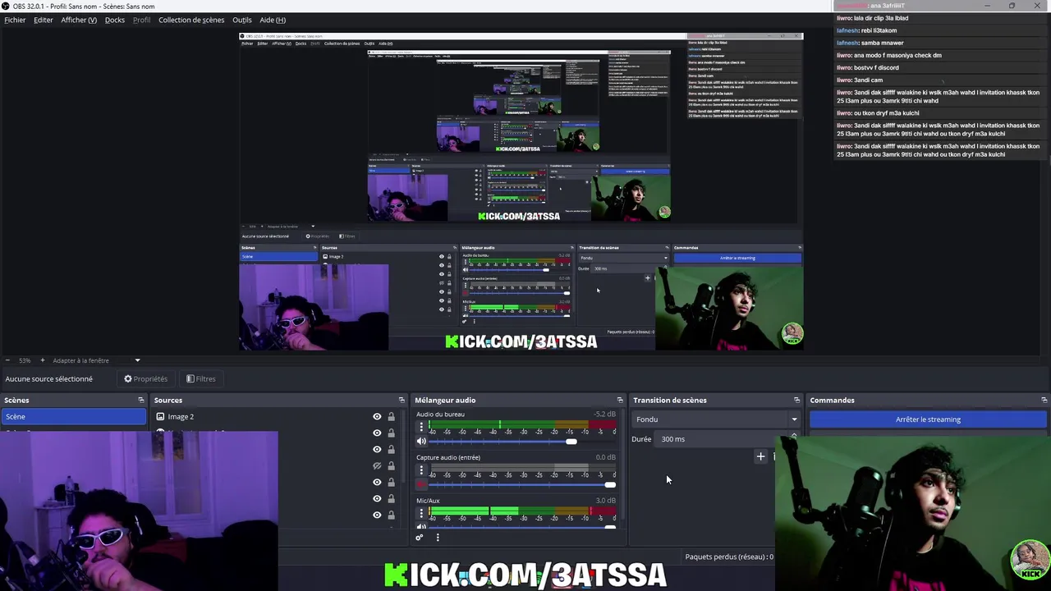The width and height of the screenshot is (1051, 591).
Task: Zoom out preview with the minus icon
Action: click(x=7, y=360)
